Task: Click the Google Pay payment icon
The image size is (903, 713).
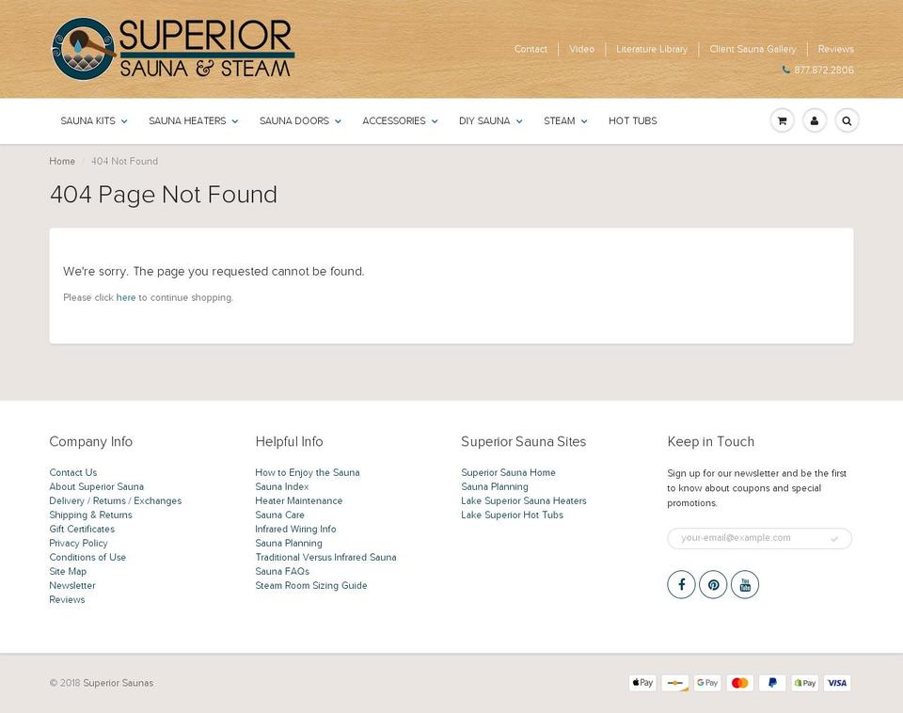Action: (707, 683)
